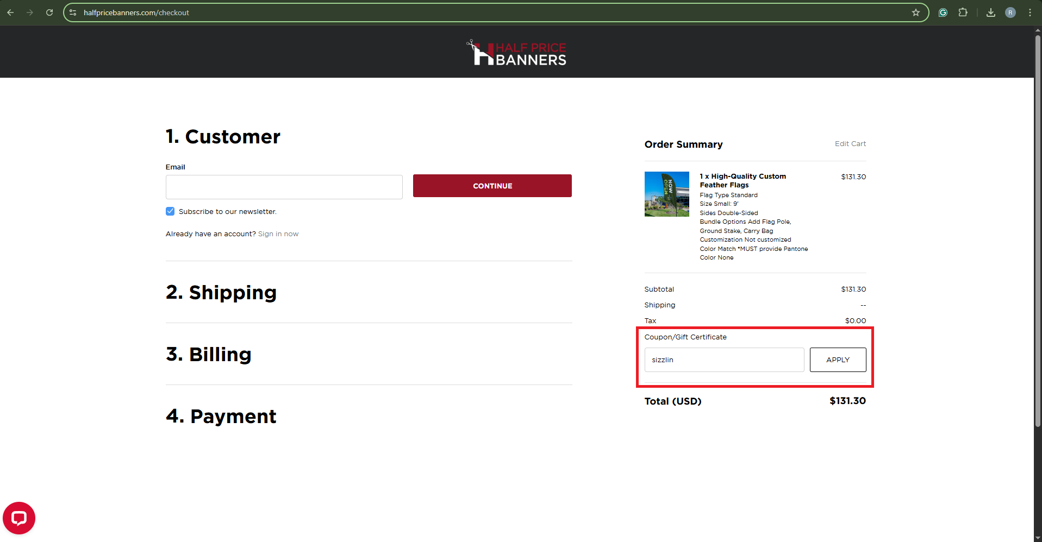The image size is (1042, 542).
Task: Click the browser back arrow icon
Action: [x=10, y=12]
